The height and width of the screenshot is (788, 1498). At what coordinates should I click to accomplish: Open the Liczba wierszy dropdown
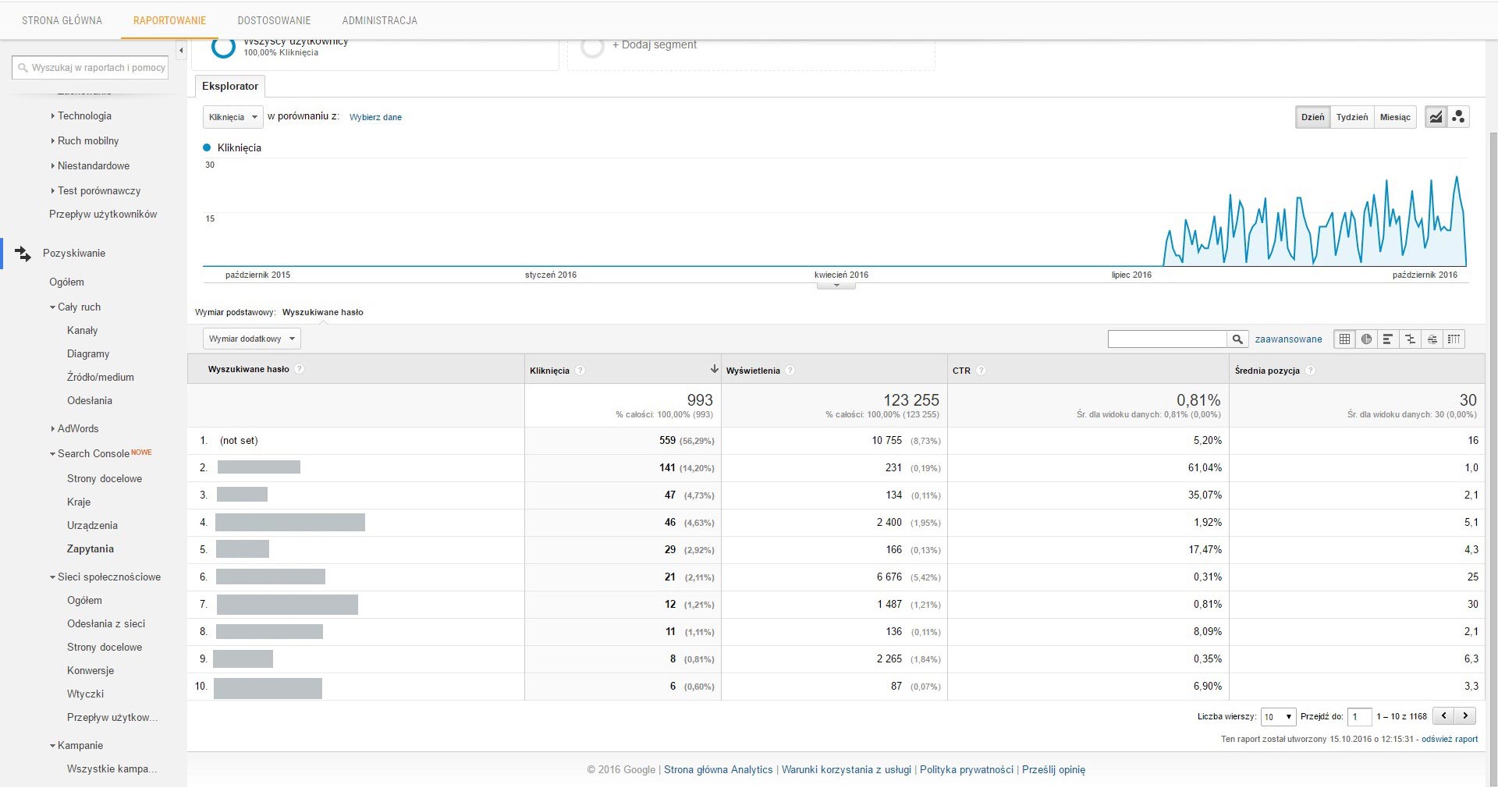1278,717
